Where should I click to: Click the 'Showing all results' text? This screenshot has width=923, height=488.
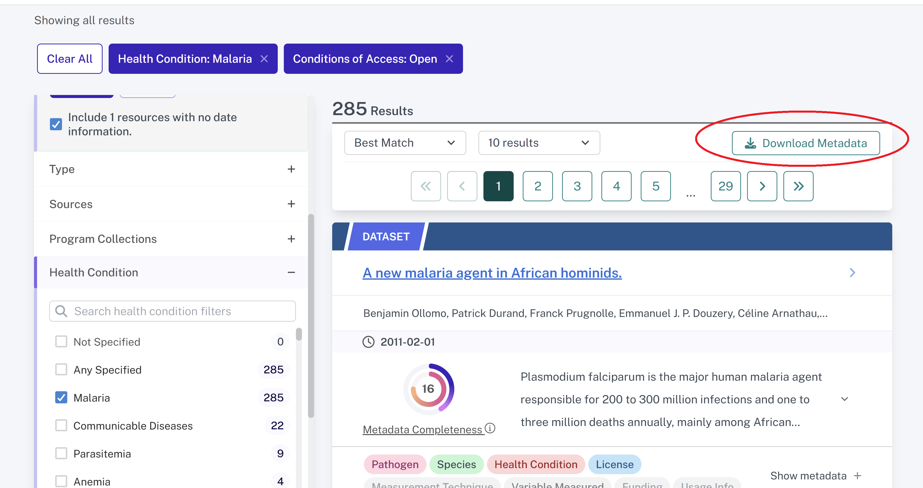point(84,20)
